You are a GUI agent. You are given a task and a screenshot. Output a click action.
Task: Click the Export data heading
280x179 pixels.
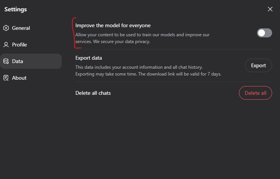pyautogui.click(x=89, y=58)
